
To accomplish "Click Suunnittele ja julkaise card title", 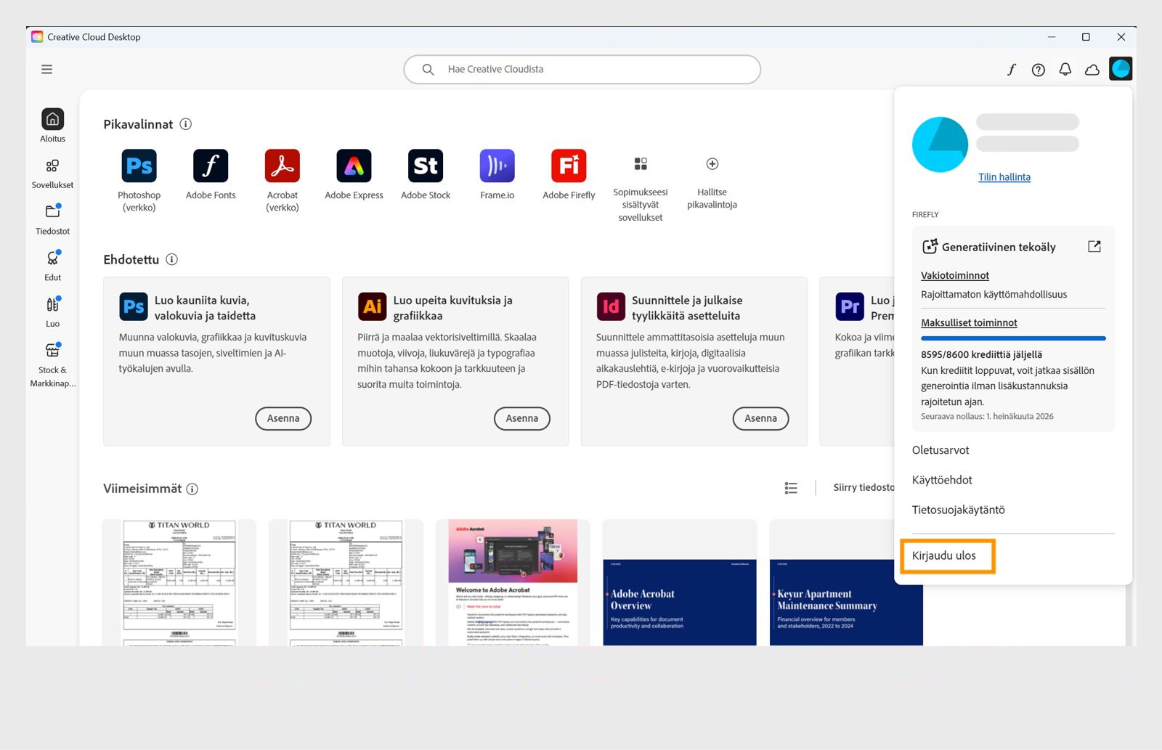I will pos(686,308).
